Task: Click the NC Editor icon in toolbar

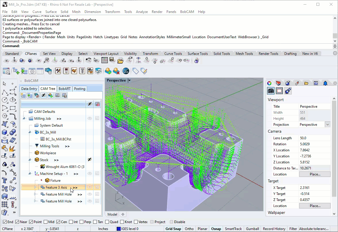Action: point(126,71)
